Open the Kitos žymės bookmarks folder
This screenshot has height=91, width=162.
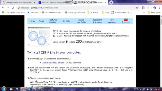(x=154, y=12)
